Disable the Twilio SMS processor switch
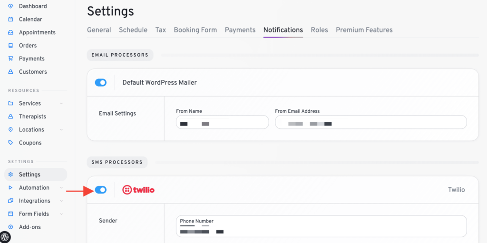 (x=101, y=190)
